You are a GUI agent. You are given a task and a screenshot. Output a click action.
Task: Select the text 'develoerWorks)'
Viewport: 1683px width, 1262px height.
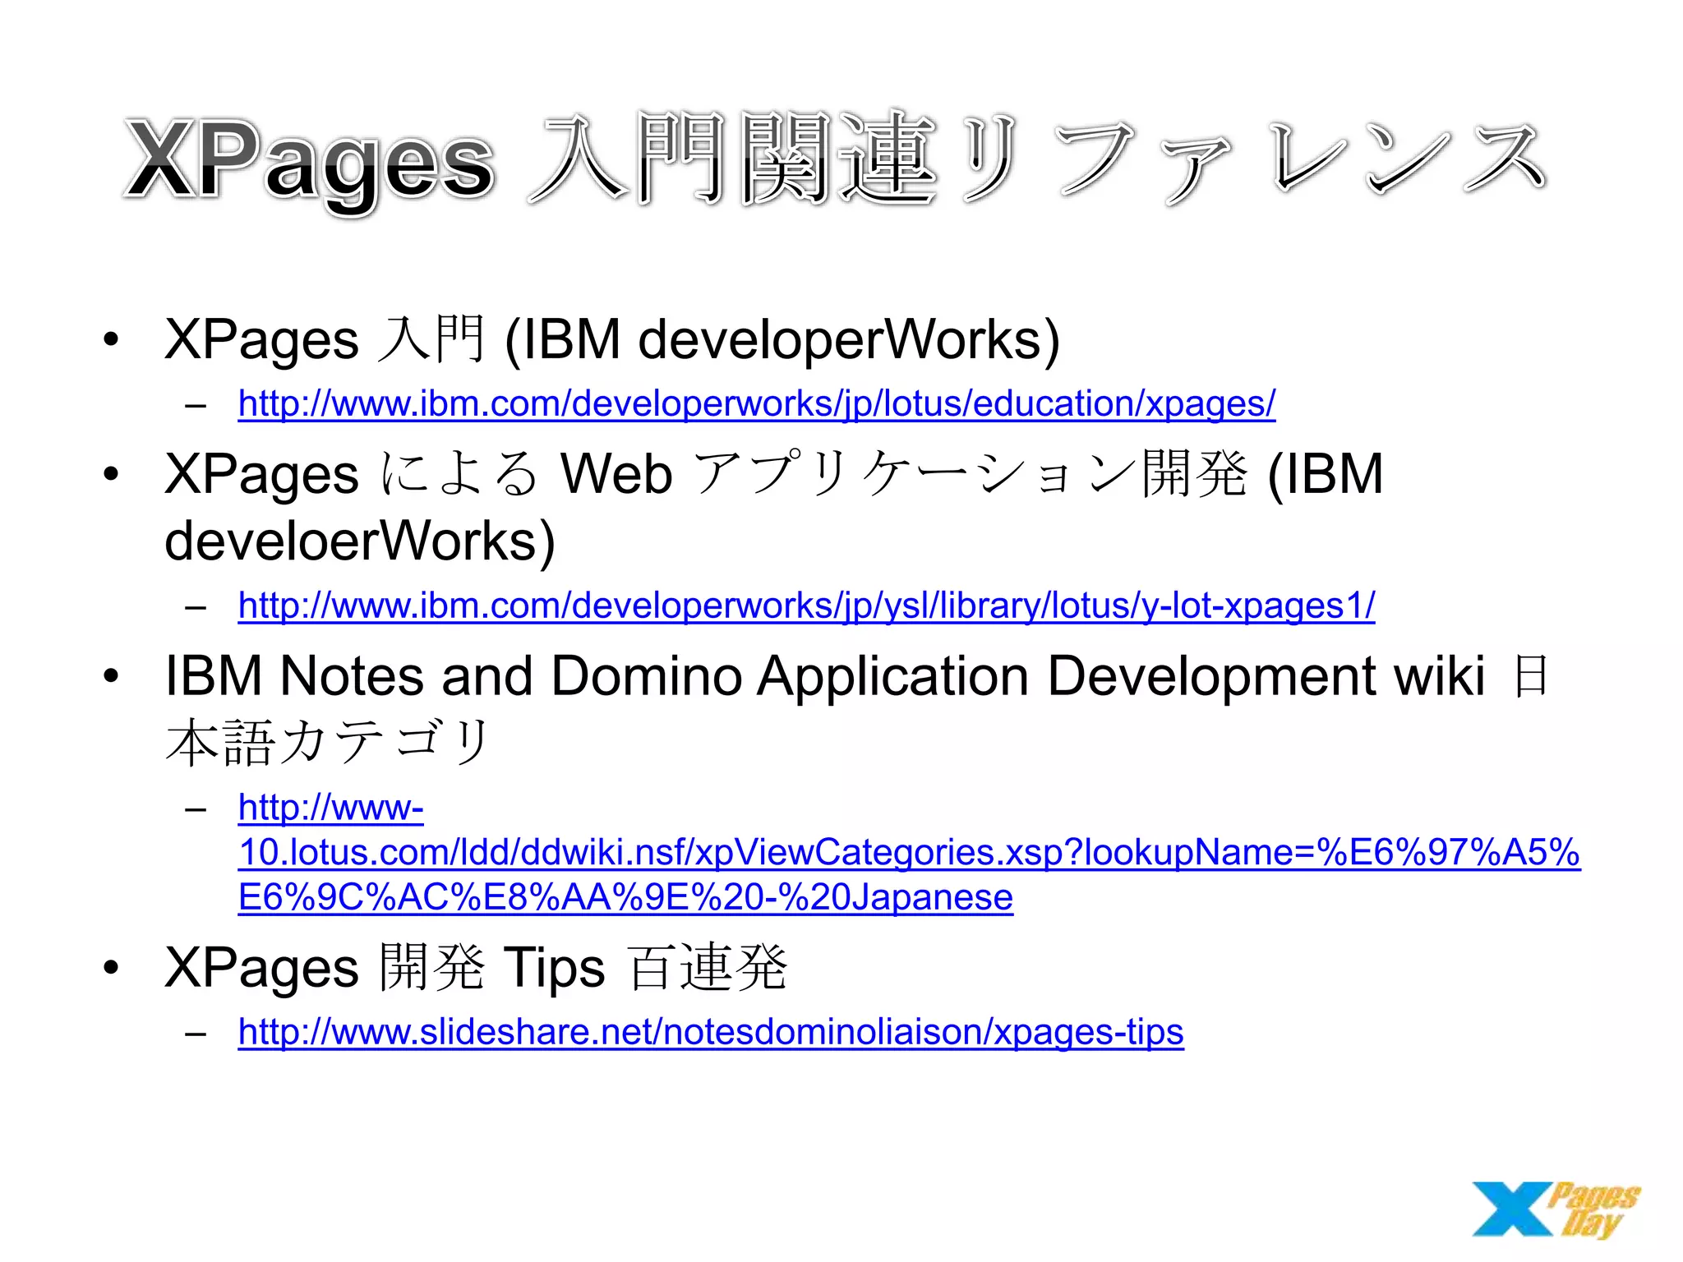coord(360,541)
